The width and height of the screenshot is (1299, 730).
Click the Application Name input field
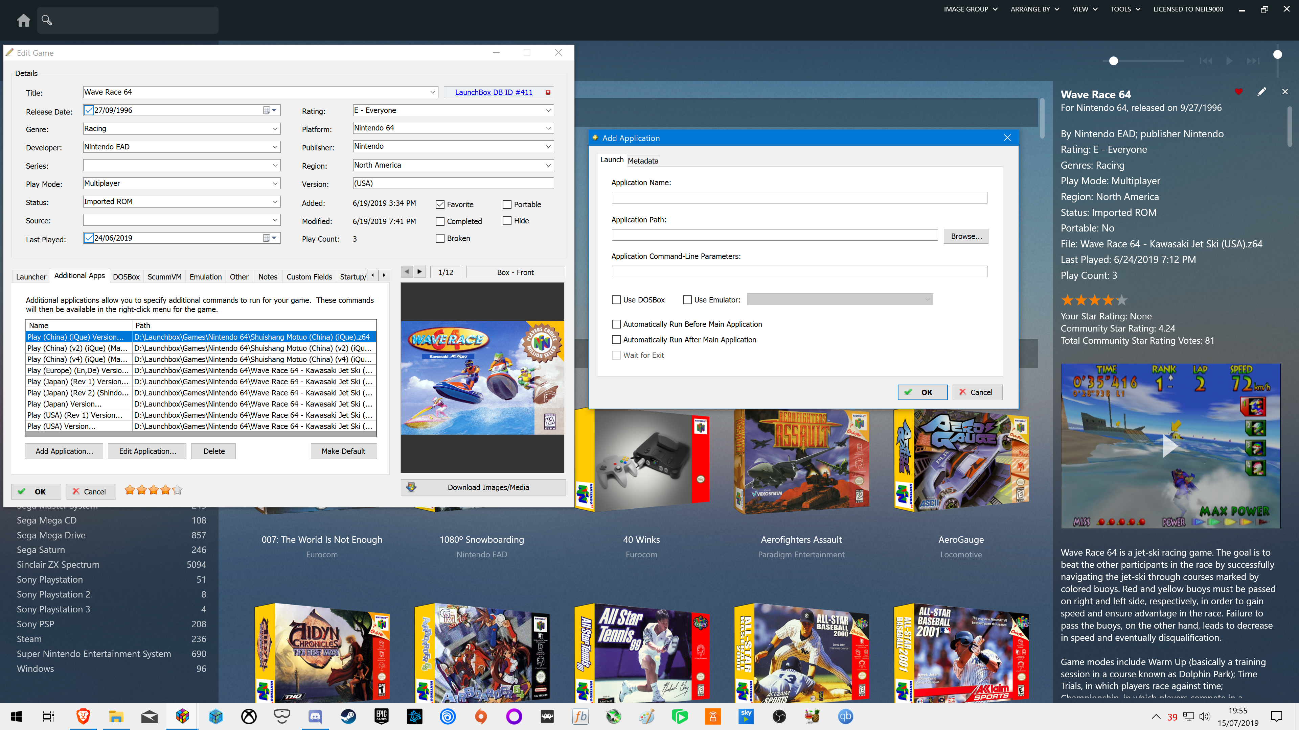[x=799, y=197]
